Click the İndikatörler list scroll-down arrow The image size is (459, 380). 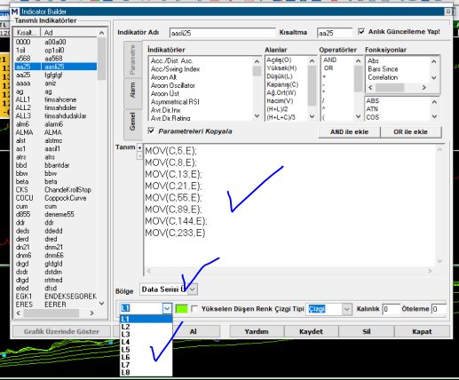tap(257, 116)
